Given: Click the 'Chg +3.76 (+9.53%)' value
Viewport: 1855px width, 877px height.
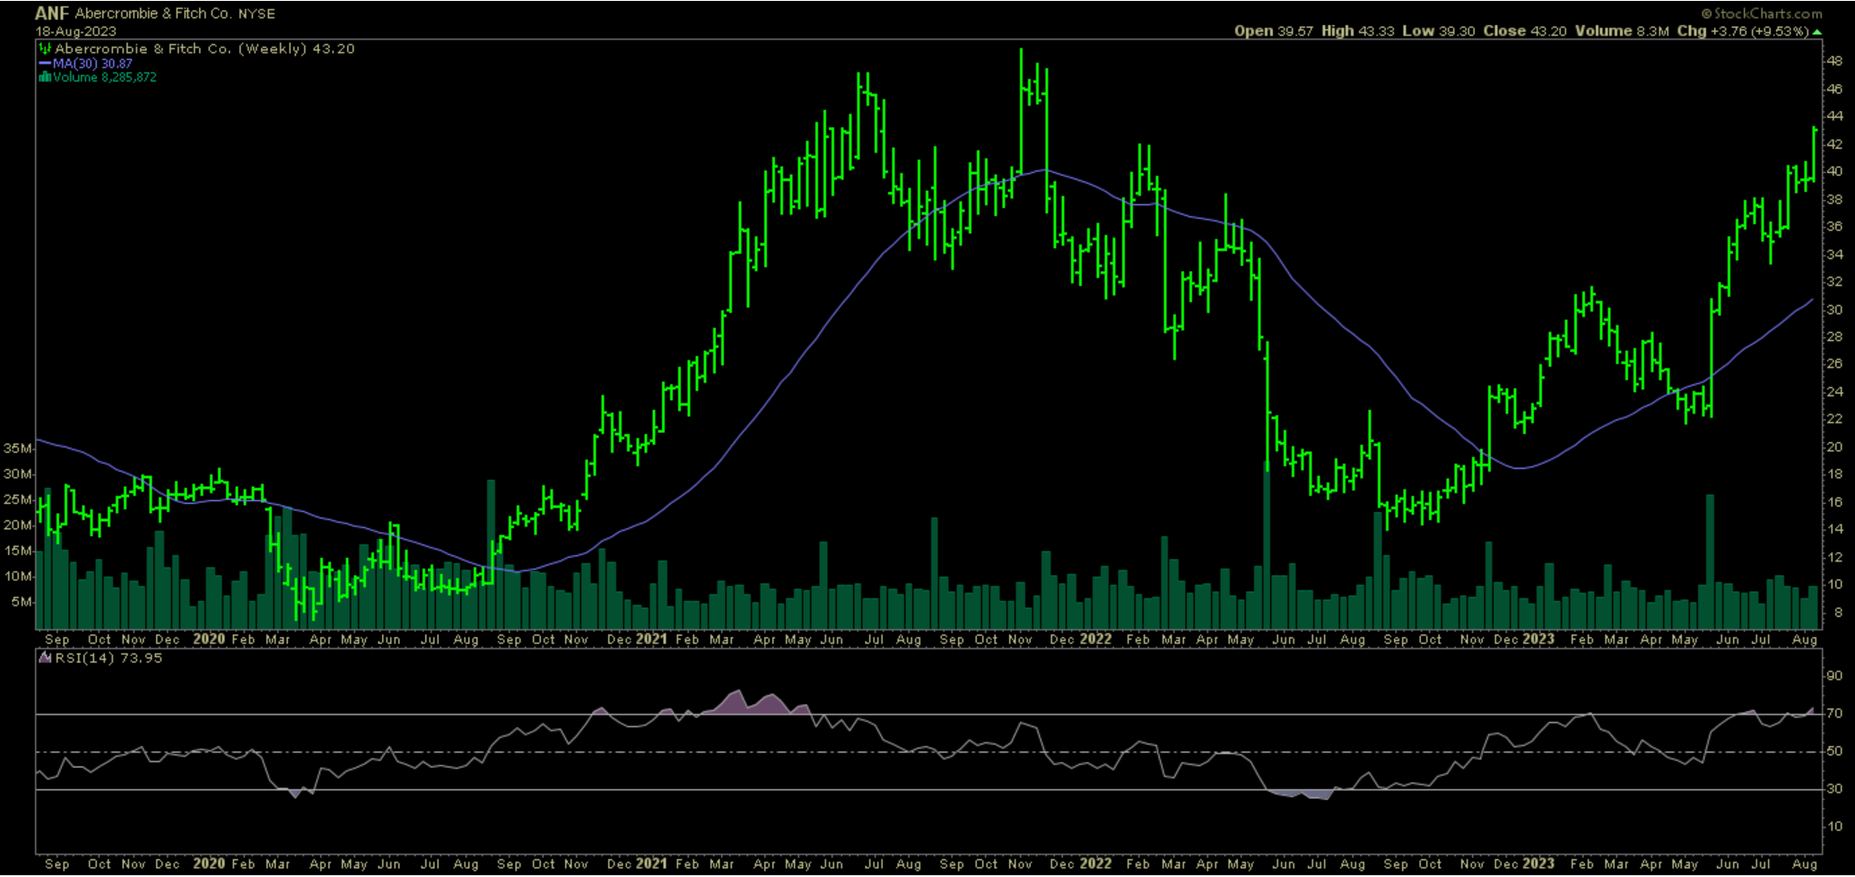Looking at the screenshot, I should click(x=1743, y=31).
